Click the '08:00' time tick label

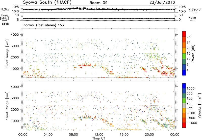73,135
